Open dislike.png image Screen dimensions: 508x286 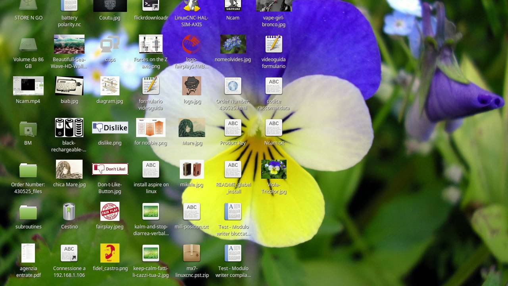tap(110, 128)
